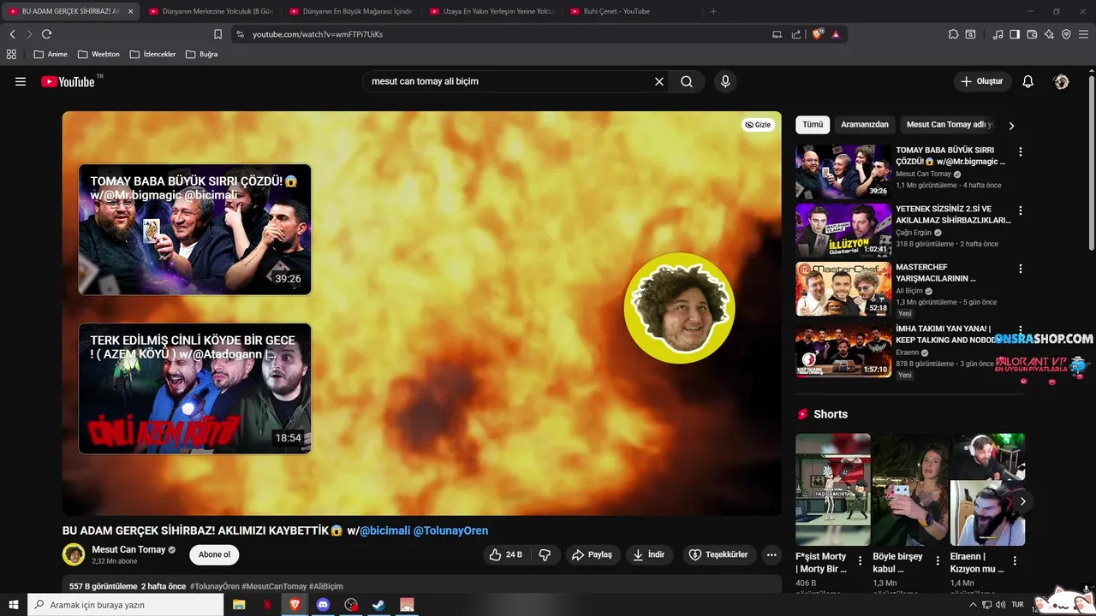Open options for F*sist Morty short
The height and width of the screenshot is (616, 1096).
point(861,561)
